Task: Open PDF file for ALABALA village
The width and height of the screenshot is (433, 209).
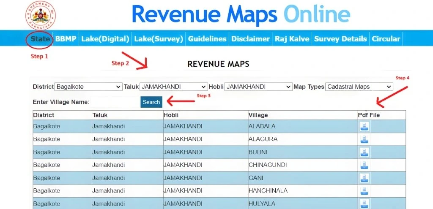Action: pyautogui.click(x=364, y=127)
